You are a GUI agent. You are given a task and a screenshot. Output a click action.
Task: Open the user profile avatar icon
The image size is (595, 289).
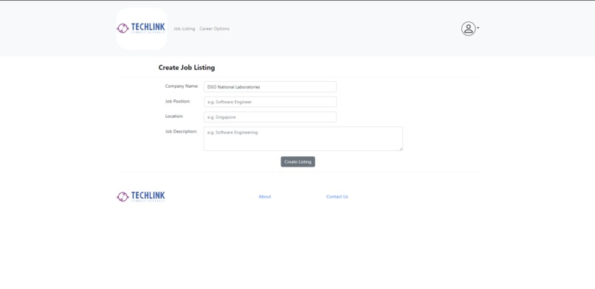pos(468,29)
